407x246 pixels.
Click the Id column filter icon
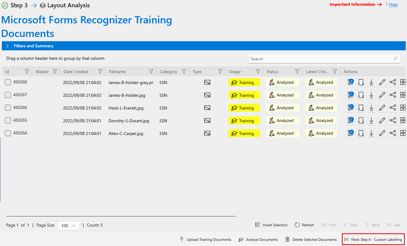click(x=27, y=72)
